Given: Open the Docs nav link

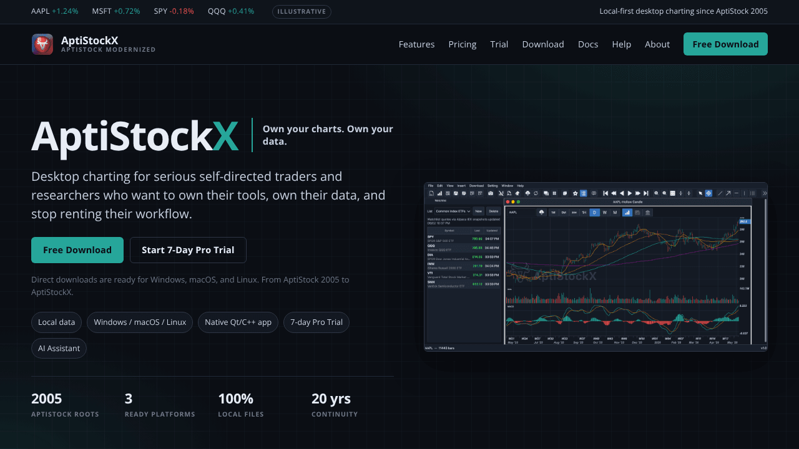Looking at the screenshot, I should click(x=588, y=44).
